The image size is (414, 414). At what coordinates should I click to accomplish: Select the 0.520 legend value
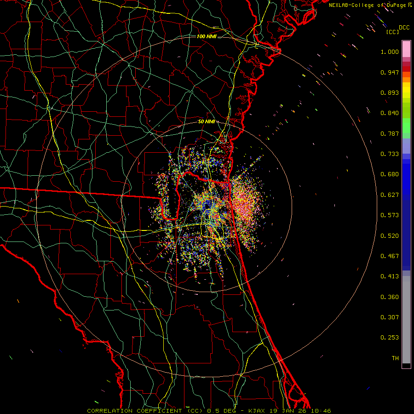pyautogui.click(x=390, y=236)
